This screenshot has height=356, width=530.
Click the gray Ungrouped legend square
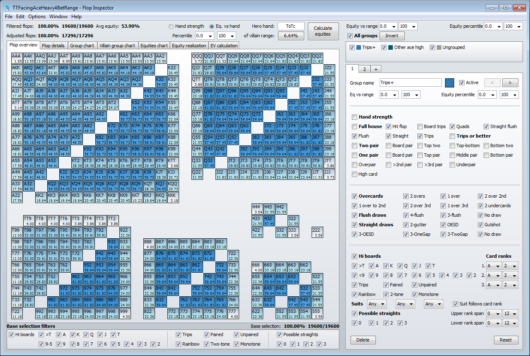[439, 47]
